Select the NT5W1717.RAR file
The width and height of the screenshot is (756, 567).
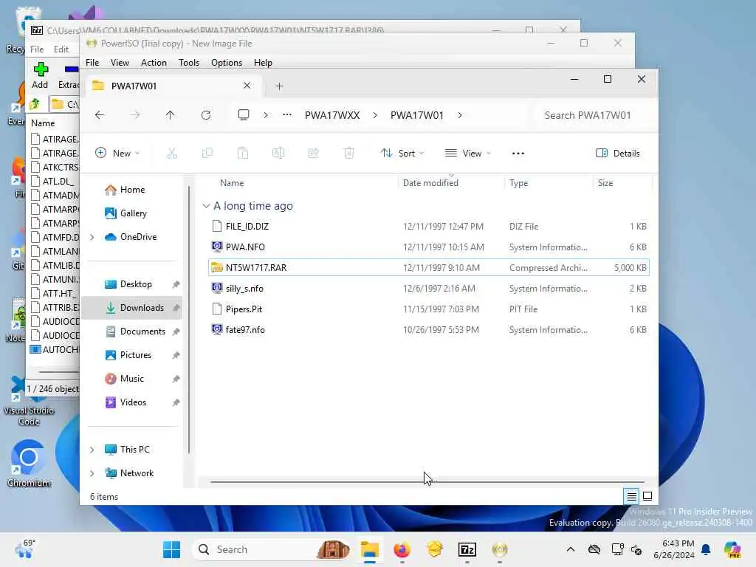(x=429, y=267)
